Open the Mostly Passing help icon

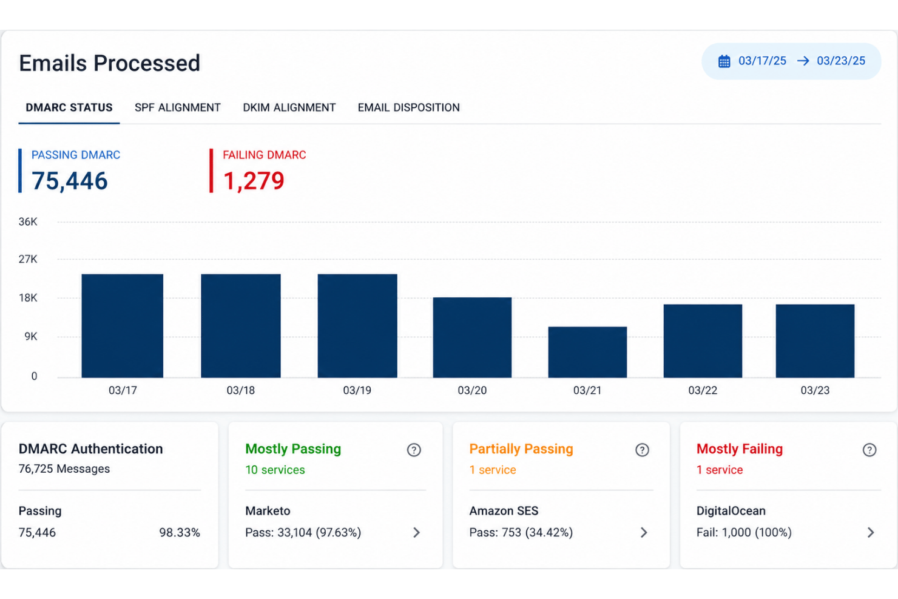point(414,450)
